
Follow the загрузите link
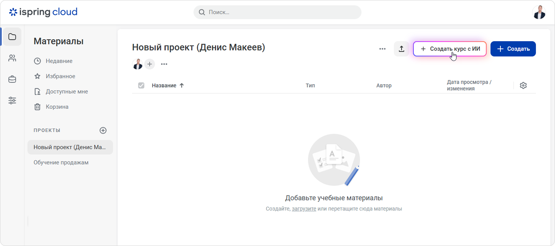coord(304,209)
